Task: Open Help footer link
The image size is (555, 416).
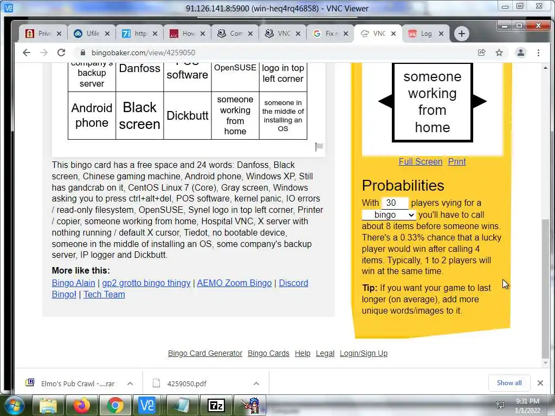Action: (x=302, y=353)
